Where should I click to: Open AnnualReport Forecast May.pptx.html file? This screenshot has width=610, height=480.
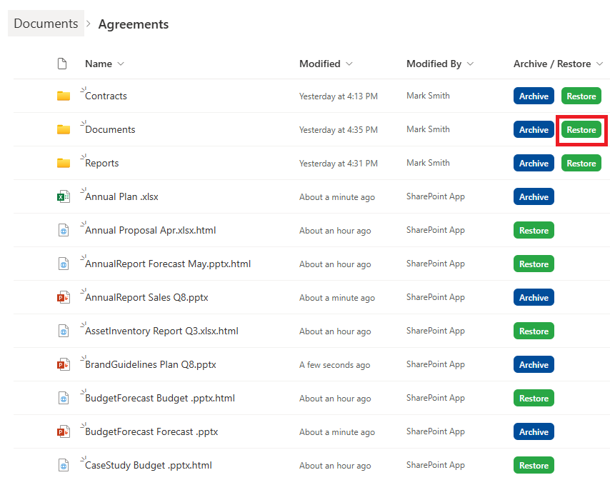click(x=168, y=264)
